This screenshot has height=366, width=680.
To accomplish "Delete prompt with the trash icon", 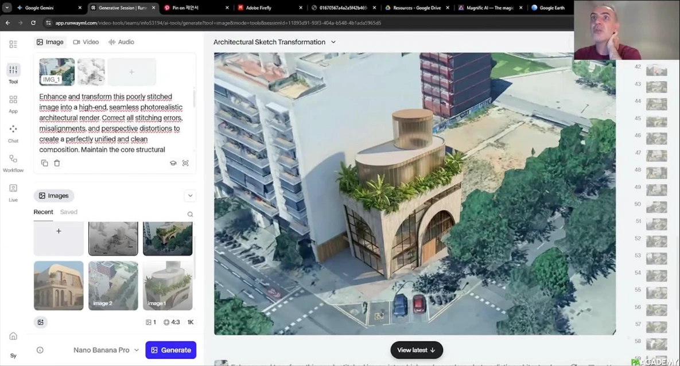I will [57, 163].
